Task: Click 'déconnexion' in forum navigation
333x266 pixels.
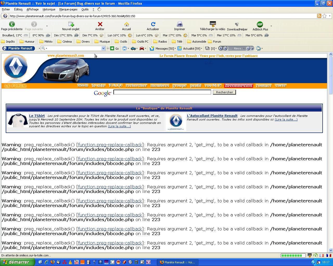Action: 239,85
